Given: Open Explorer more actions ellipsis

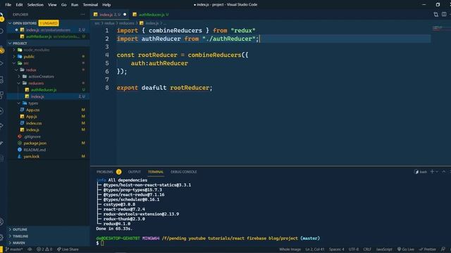Looking at the screenshot, I should coord(82,14).
